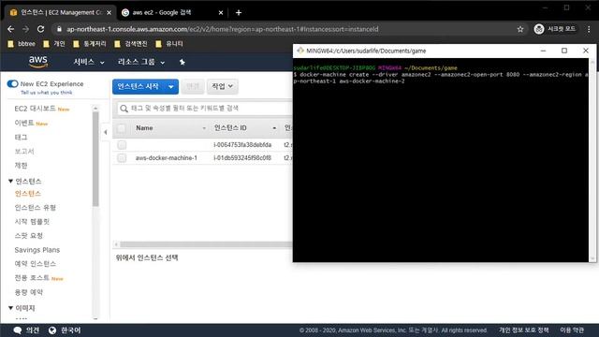Open the 리소스 그룹 dropdown
The image size is (599, 337).
coord(141,62)
